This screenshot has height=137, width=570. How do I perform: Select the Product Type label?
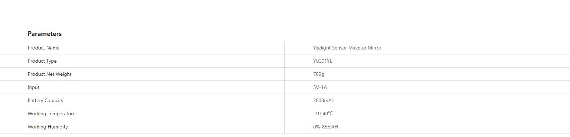42,61
